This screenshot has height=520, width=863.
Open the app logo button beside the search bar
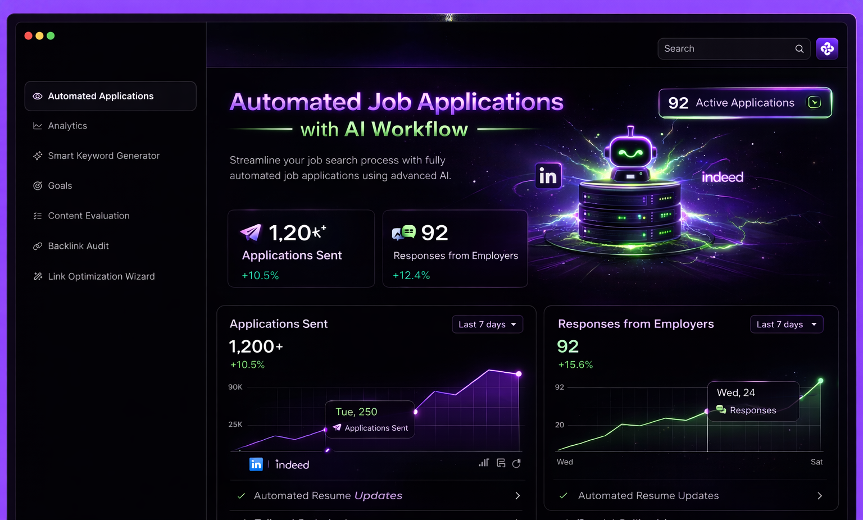826,49
